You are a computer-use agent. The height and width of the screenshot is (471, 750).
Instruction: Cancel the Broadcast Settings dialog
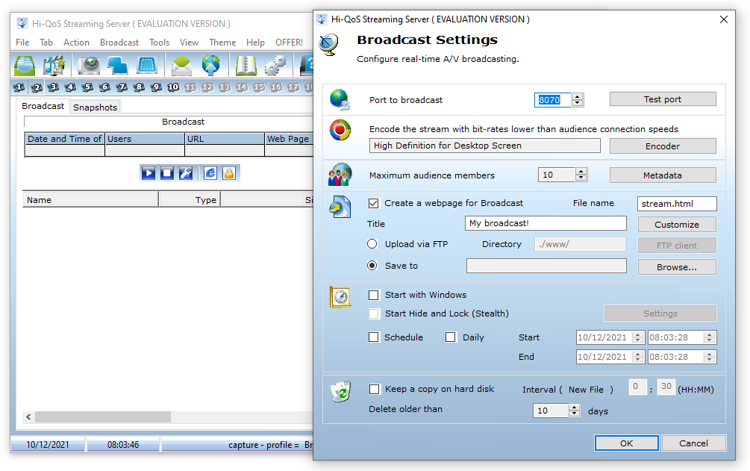[693, 443]
